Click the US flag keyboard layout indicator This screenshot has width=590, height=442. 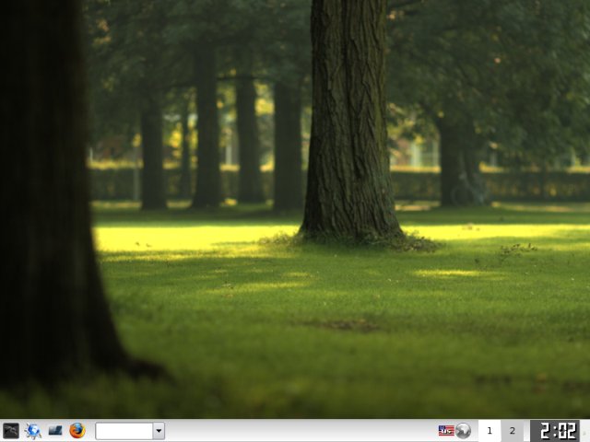point(446,430)
